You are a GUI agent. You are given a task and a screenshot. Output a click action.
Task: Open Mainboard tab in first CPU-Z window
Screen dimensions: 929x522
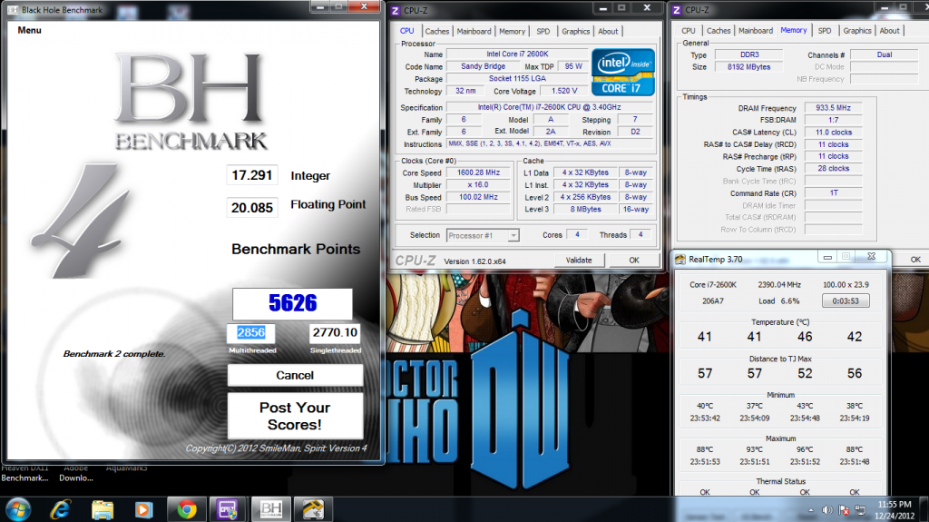(474, 32)
